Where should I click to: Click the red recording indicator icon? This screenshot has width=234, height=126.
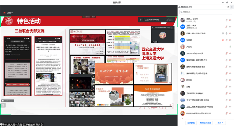[x=4, y=13]
